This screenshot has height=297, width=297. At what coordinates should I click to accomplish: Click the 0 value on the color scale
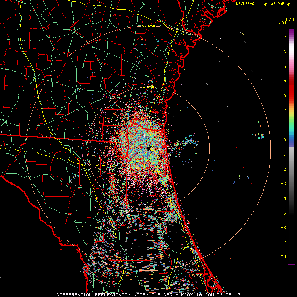[x=285, y=140]
